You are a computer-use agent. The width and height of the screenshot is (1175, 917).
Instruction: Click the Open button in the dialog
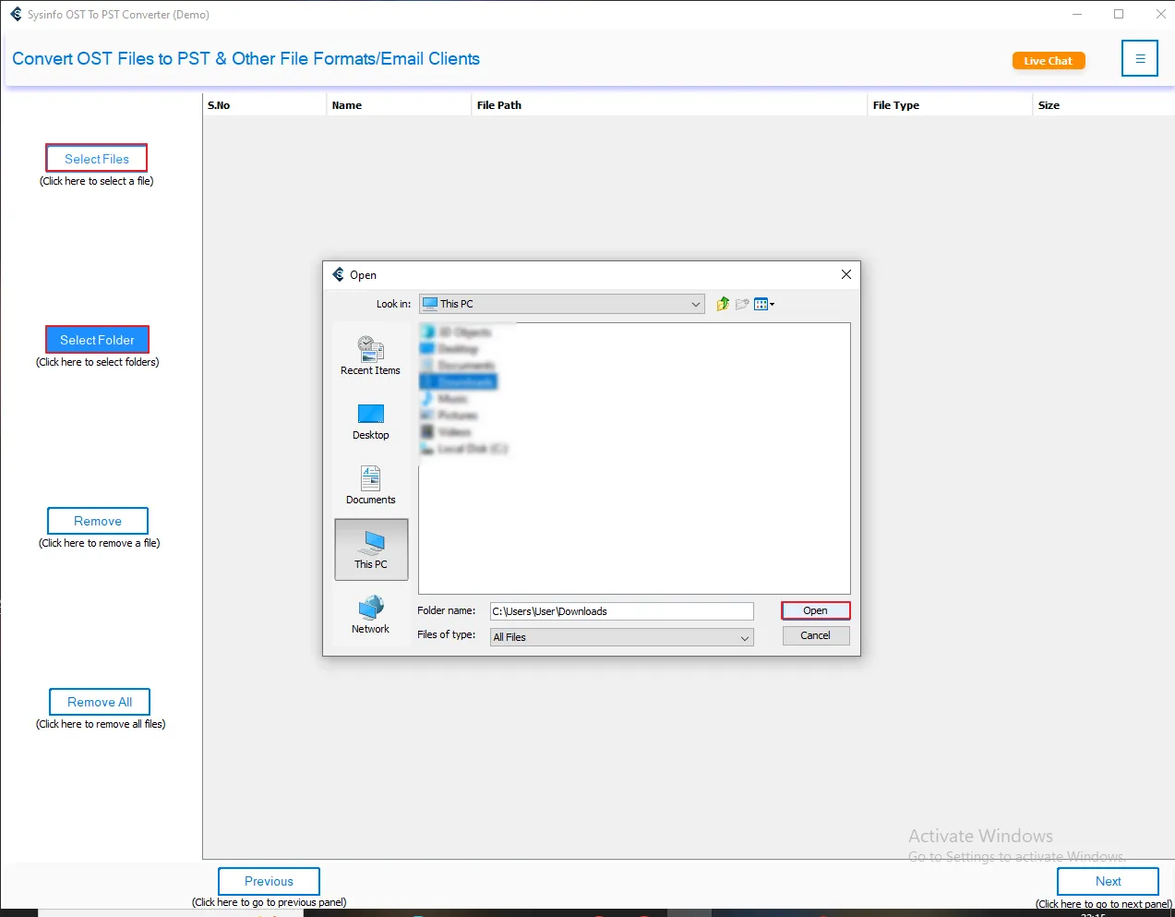coord(816,610)
